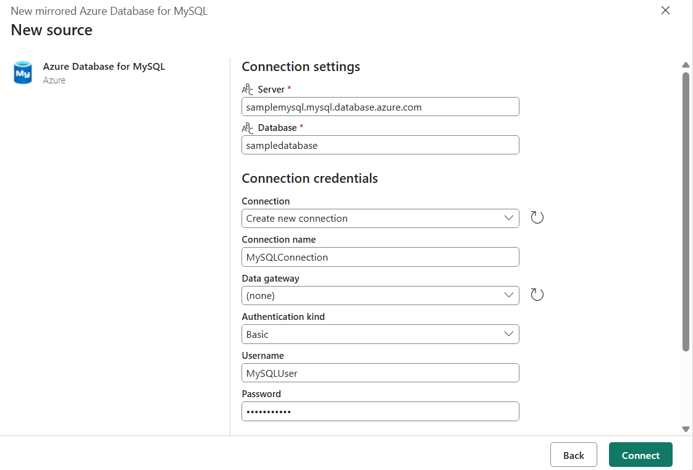Click the ABC text icon beside Database
Viewport: 693px width, 470px height.
248,127
